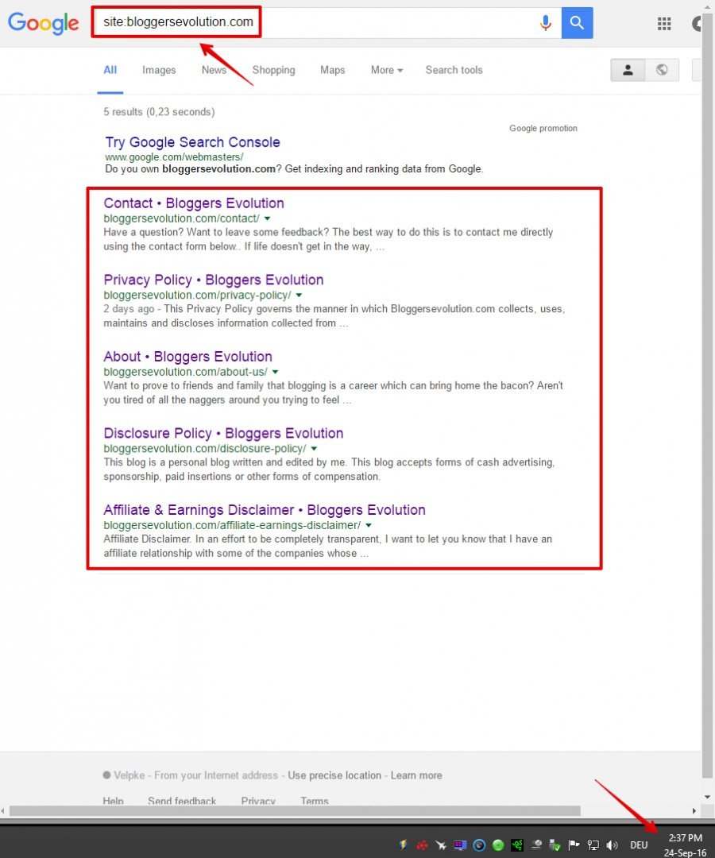Start voice search with the microphone icon

point(546,23)
